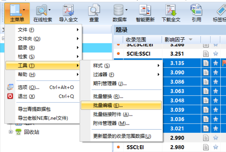Click 导出青提数据包 menu entry
The height and width of the screenshot is (152, 226).
(x=34, y=109)
